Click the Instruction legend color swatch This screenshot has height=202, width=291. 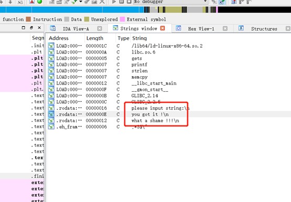[28, 19]
